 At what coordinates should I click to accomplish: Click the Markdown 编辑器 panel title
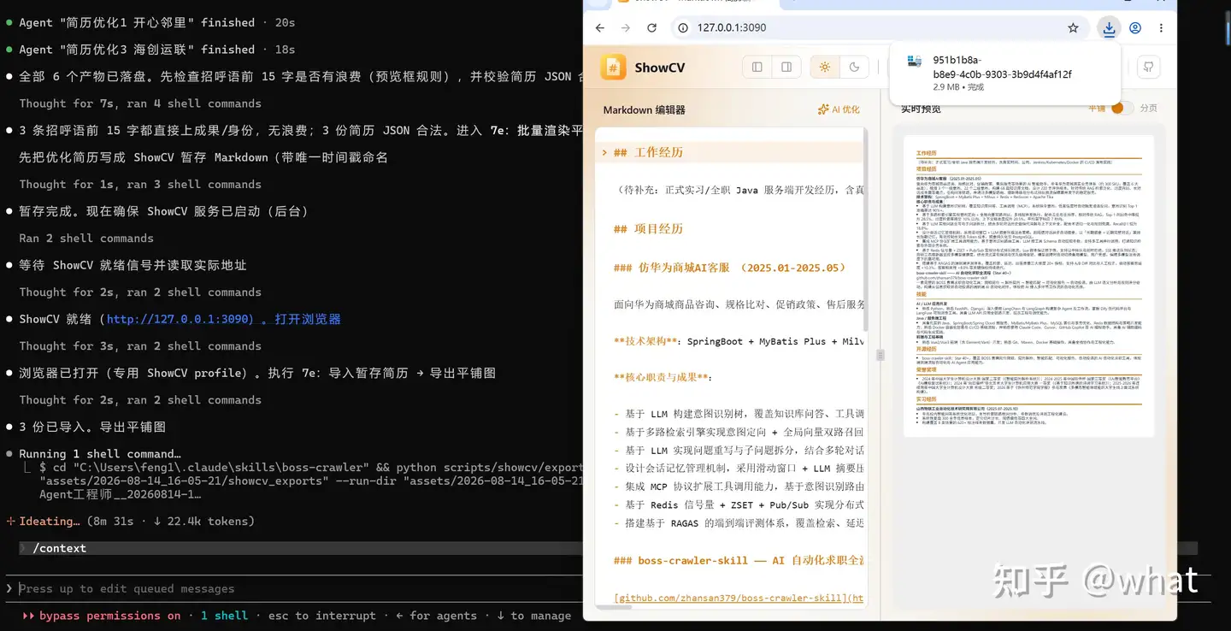tap(644, 109)
